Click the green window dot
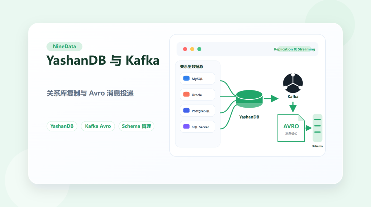This screenshot has width=371, height=207. click(x=199, y=49)
